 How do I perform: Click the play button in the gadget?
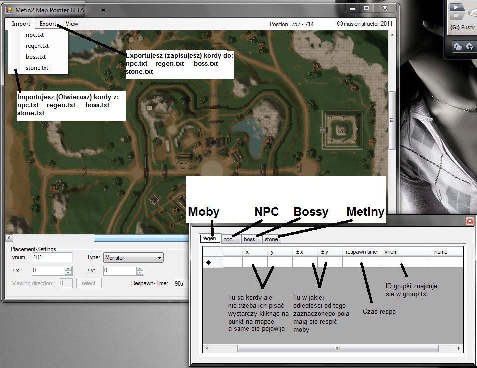pos(457,6)
